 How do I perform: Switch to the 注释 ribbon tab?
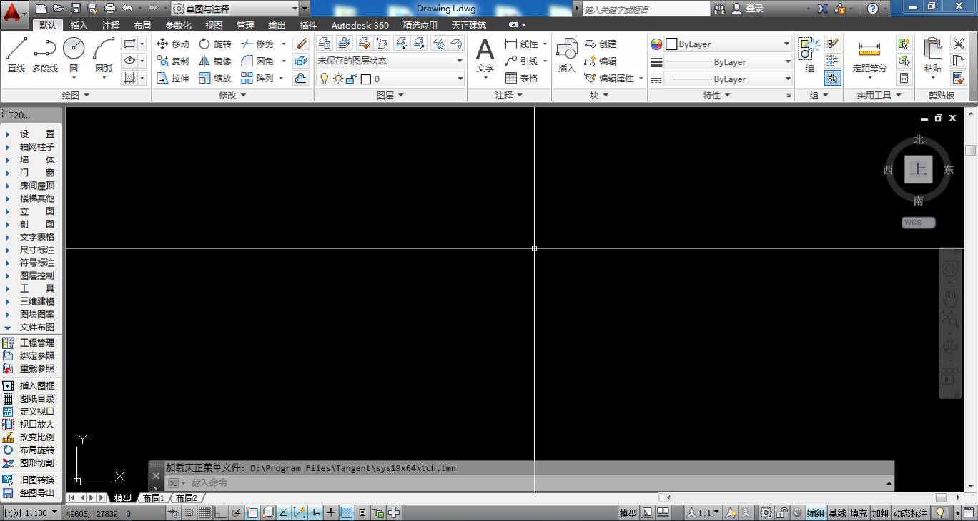click(x=111, y=25)
